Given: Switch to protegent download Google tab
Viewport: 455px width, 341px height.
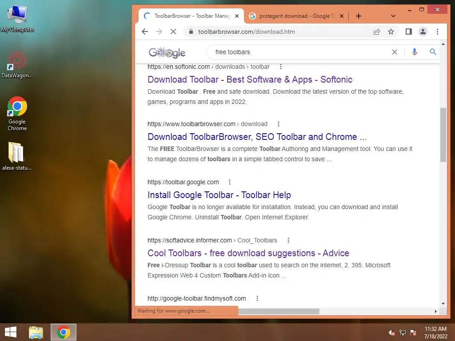Looking at the screenshot, I should pos(296,16).
